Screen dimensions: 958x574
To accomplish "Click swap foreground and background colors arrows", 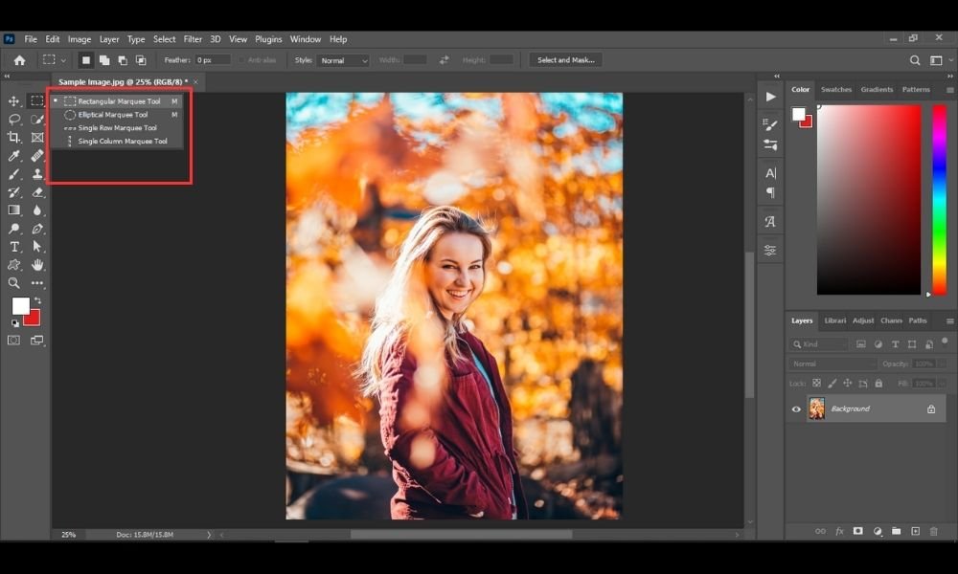I will pos(38,300).
